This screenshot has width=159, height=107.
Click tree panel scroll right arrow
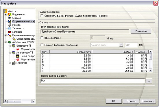click(x=33, y=101)
